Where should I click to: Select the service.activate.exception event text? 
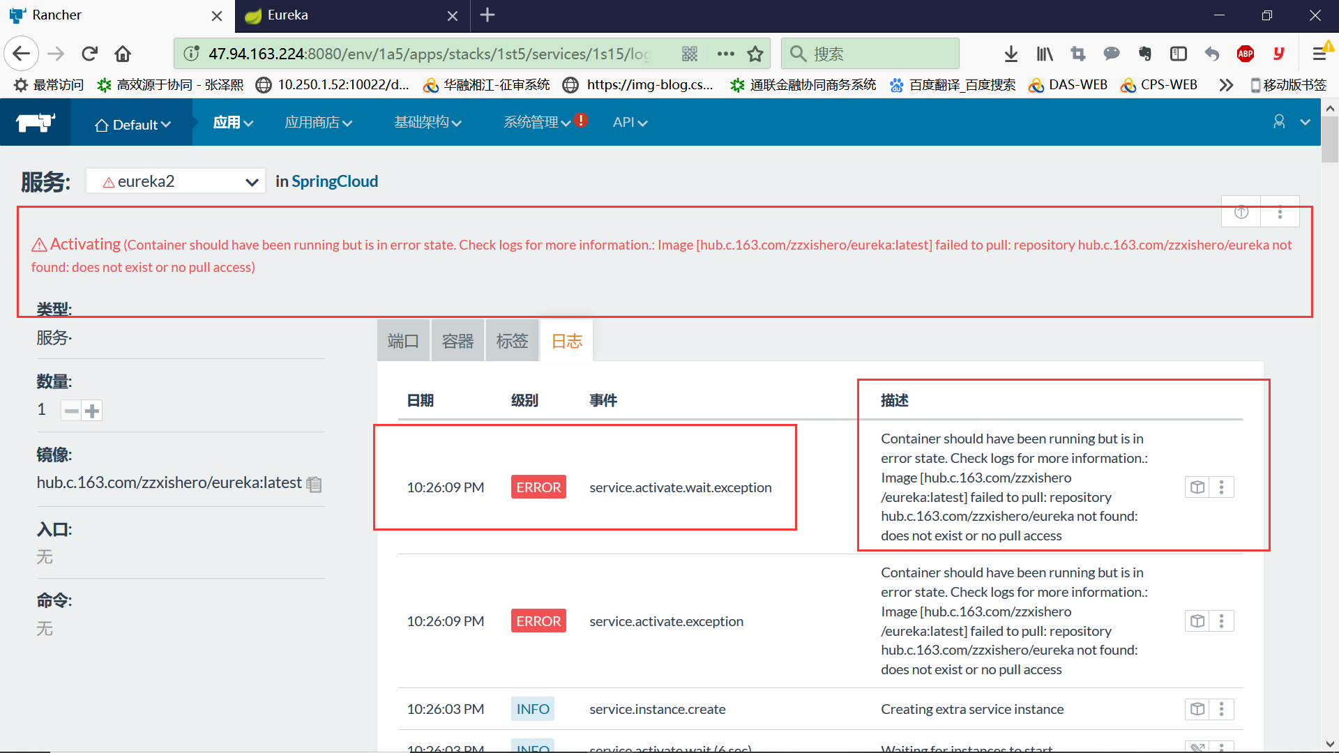click(666, 621)
